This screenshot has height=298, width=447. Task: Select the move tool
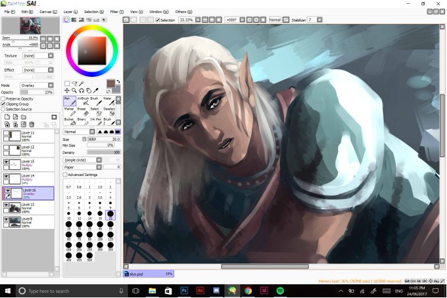coord(67,91)
